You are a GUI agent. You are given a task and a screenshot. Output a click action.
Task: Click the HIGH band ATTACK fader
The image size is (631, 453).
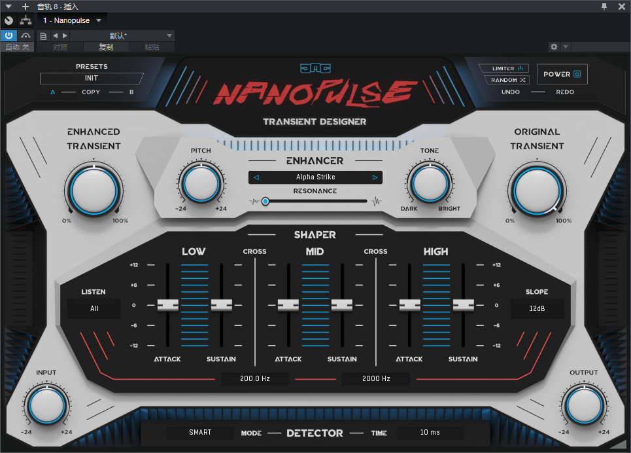[410, 305]
